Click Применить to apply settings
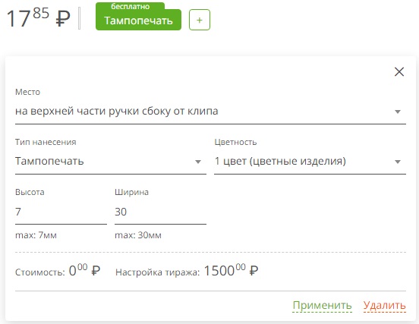Image resolution: width=419 pixels, height=324 pixels. 322,305
